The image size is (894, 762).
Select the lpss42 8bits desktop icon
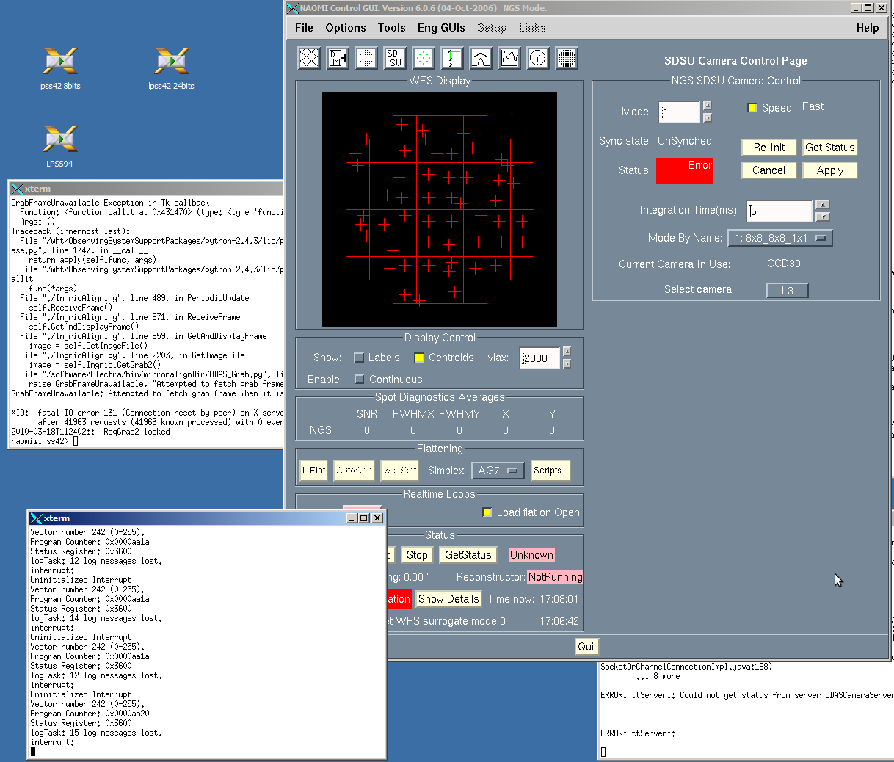click(x=60, y=68)
